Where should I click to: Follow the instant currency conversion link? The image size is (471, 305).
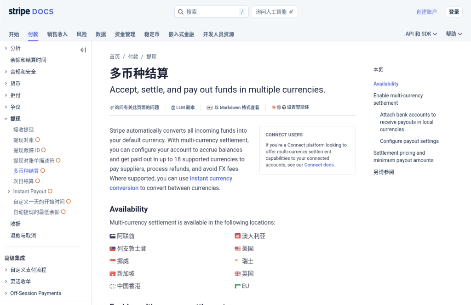171,183
